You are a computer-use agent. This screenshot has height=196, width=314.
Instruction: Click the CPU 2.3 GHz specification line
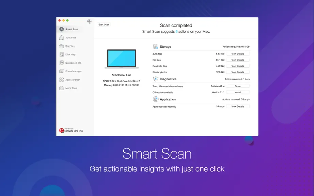pos(122,81)
